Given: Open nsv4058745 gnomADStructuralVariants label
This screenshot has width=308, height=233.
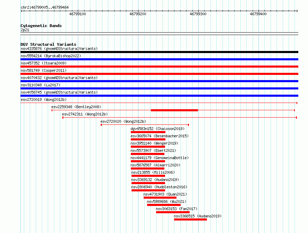Looking at the screenshot, I should click(59, 92).
